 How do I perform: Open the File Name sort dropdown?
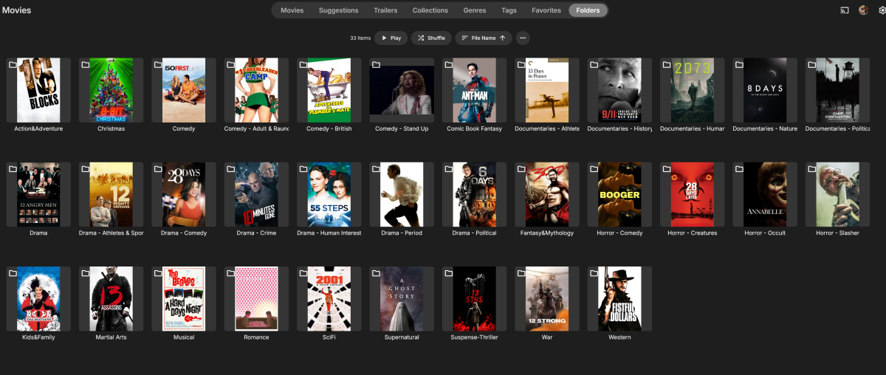(x=484, y=38)
